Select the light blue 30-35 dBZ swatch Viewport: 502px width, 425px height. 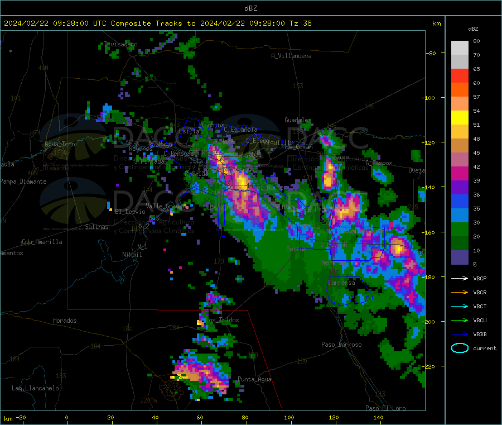(x=460, y=216)
